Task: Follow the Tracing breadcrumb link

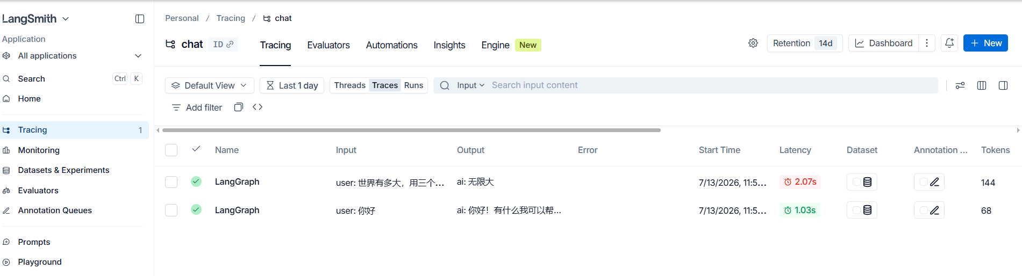Action: [x=231, y=18]
